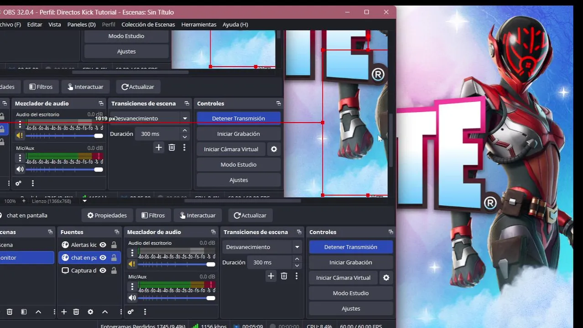
Task: Pop out the Mezclador de audio dock icon
Action: click(213, 232)
